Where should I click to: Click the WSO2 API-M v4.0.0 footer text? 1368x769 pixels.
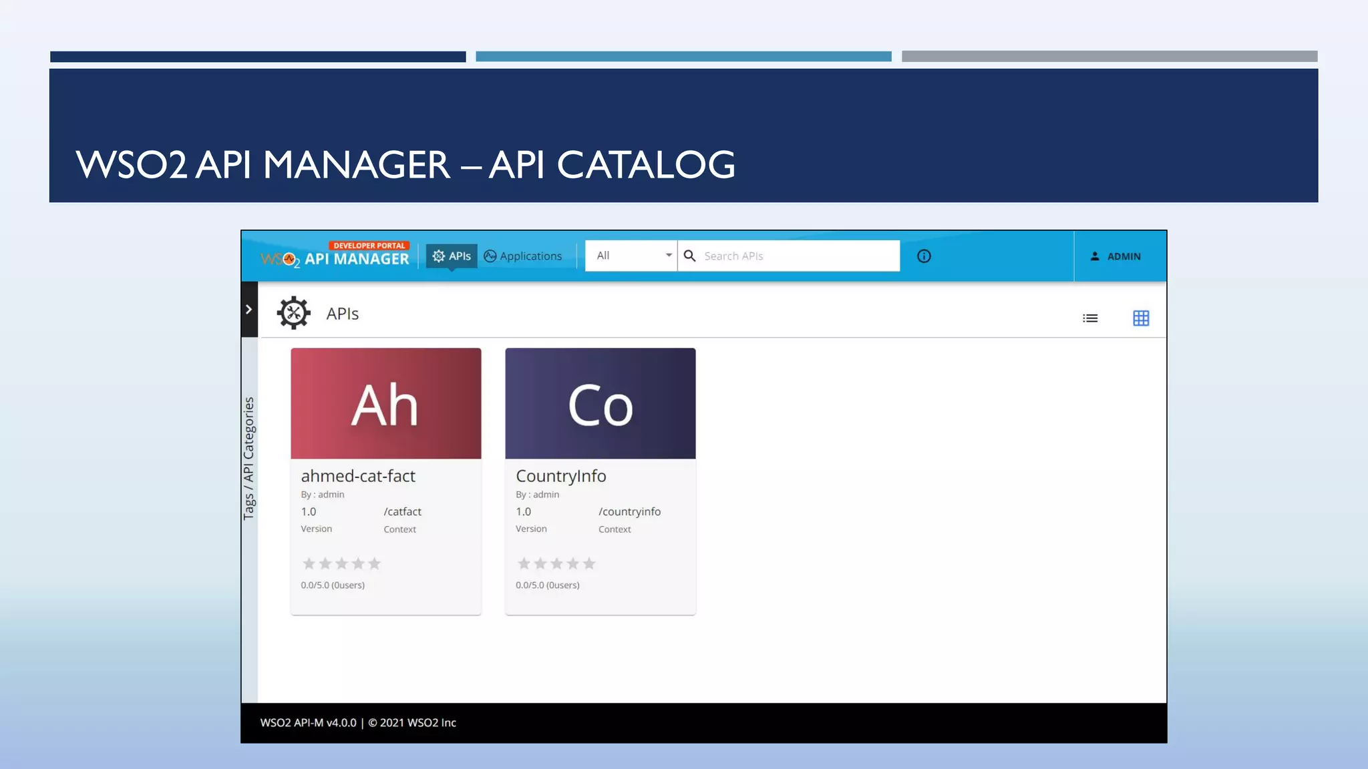tap(358, 723)
